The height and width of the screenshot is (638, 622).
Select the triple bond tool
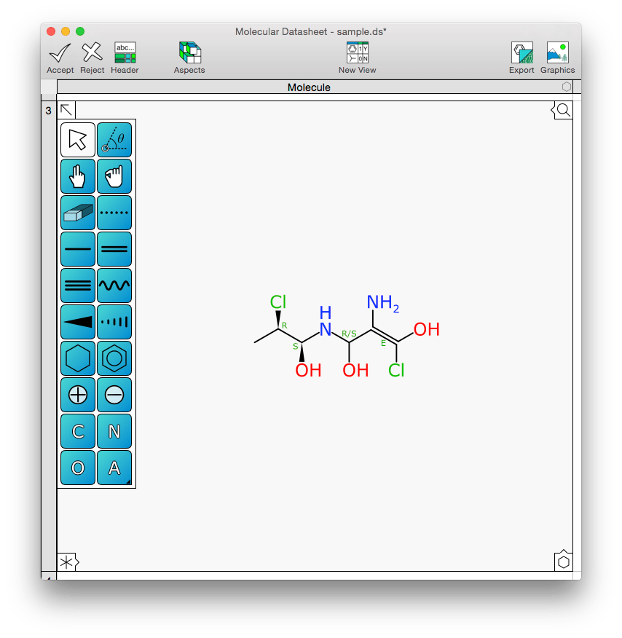[78, 285]
